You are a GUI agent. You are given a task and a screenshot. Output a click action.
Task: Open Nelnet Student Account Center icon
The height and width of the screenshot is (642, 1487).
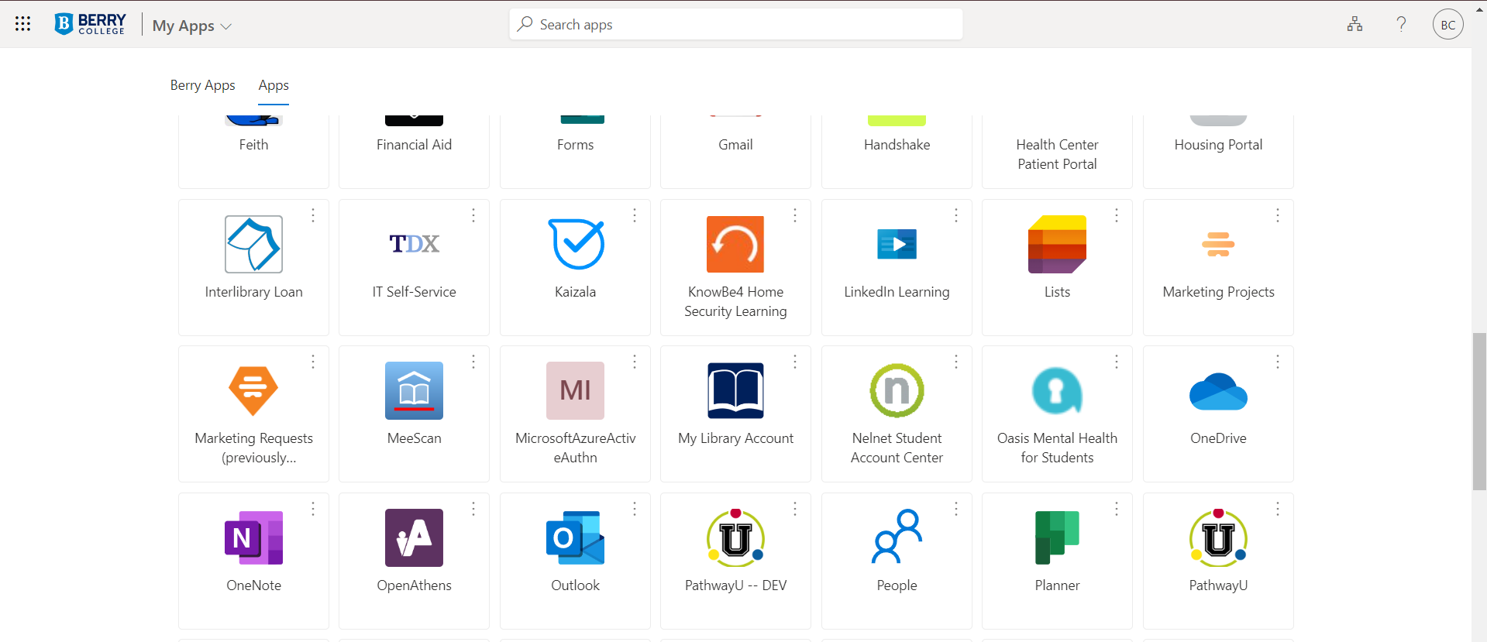(x=897, y=390)
